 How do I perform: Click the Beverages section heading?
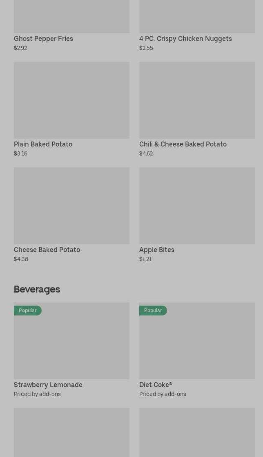click(37, 289)
